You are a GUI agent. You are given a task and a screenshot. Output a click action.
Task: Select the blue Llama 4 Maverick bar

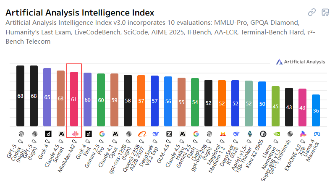click(x=316, y=110)
